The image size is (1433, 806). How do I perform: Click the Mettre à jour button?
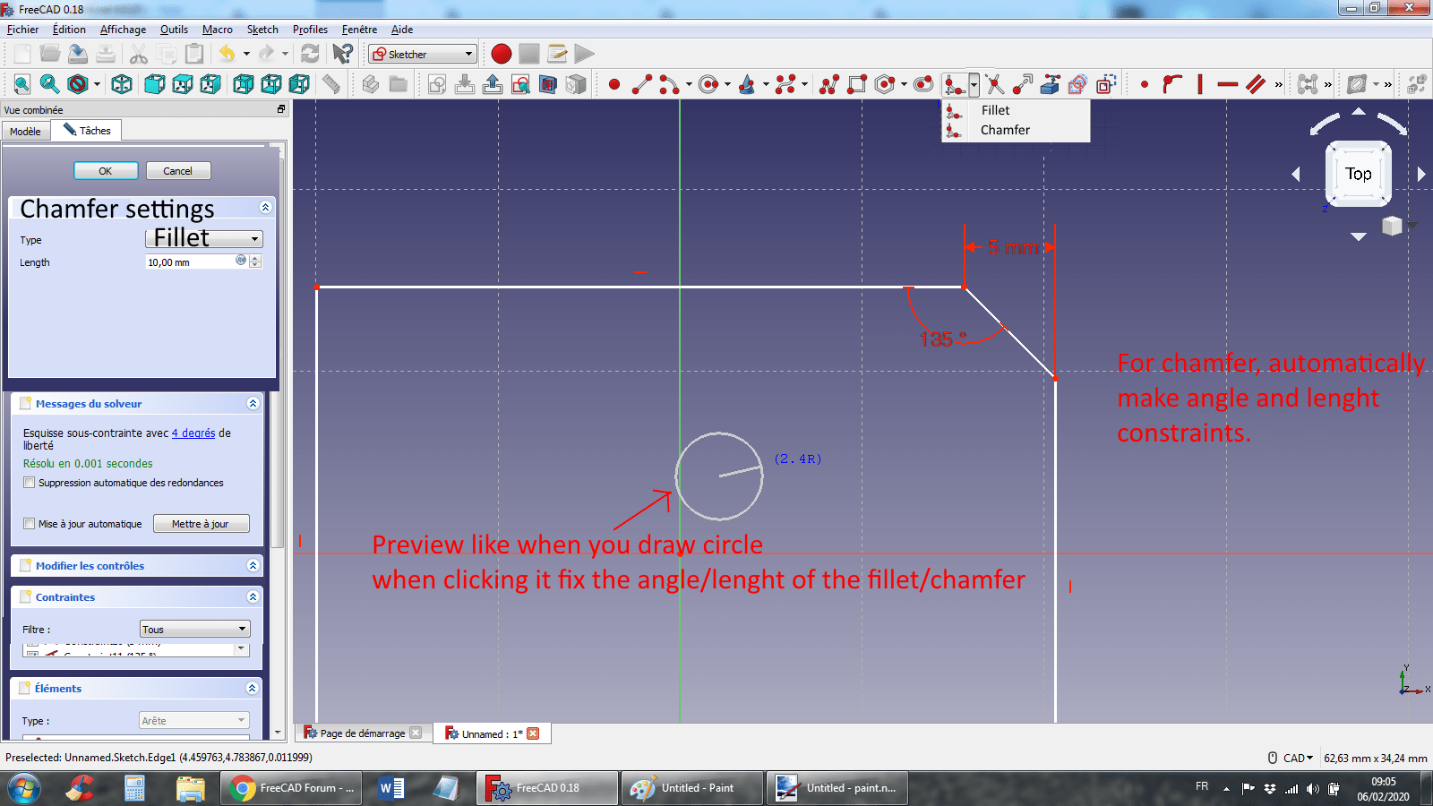(201, 523)
